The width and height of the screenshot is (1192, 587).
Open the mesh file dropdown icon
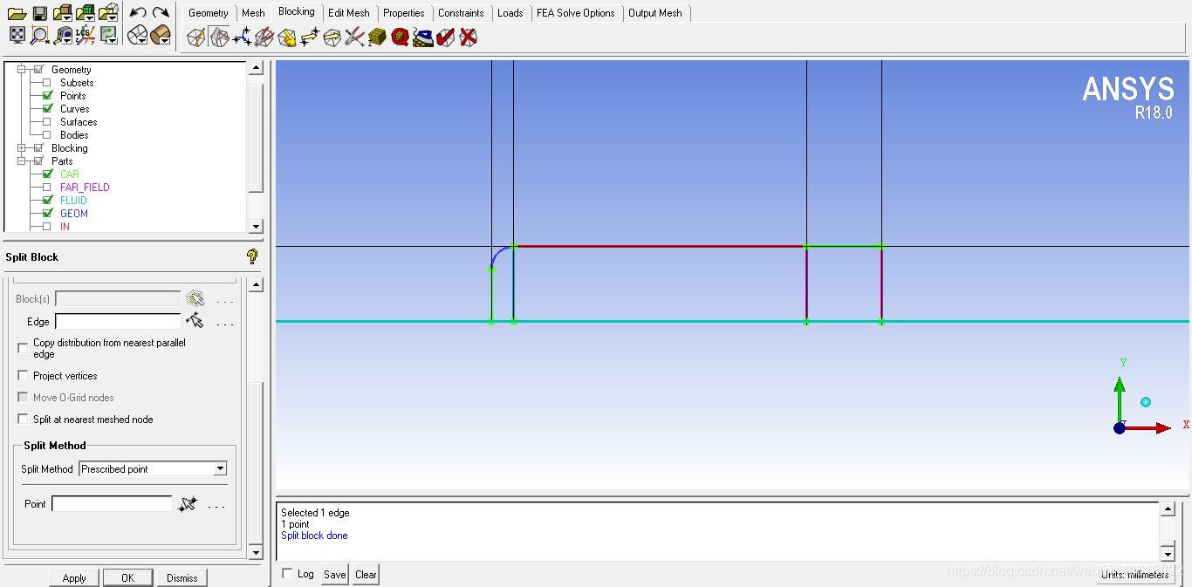(85, 13)
